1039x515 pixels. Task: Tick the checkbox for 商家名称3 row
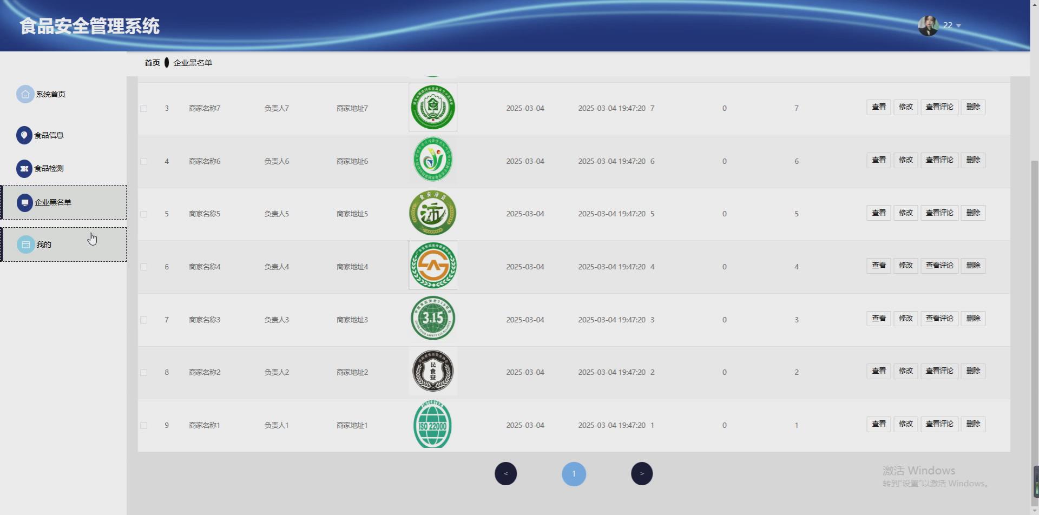pos(143,320)
